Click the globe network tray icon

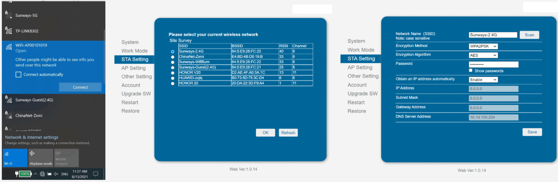click(x=42, y=174)
